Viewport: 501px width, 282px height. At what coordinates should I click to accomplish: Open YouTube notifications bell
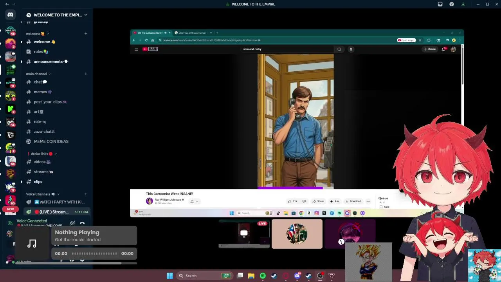pyautogui.click(x=443, y=49)
